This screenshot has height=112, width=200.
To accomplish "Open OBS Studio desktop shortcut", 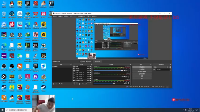I will pos(4,67).
